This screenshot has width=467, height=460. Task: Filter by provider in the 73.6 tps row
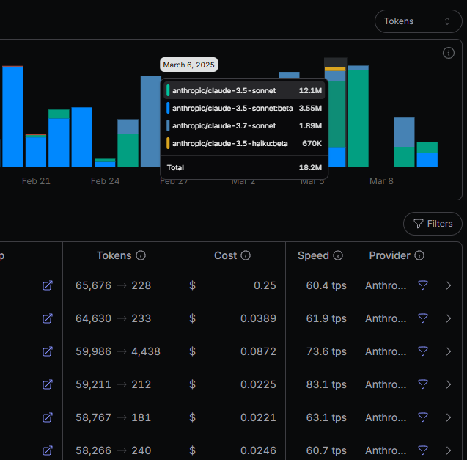point(422,351)
